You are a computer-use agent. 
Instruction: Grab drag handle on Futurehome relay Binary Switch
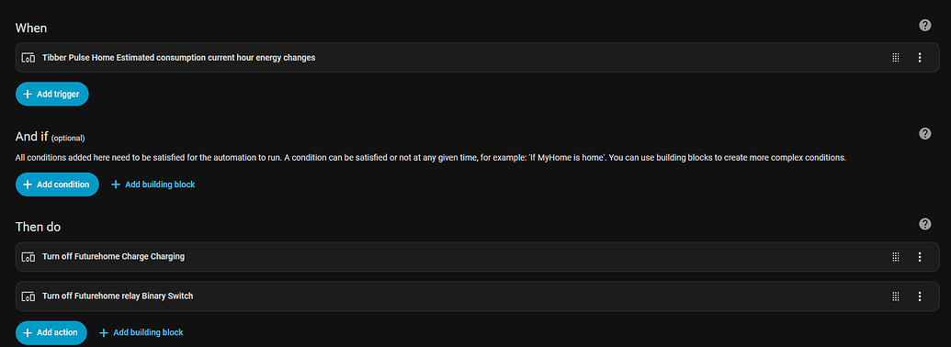(x=895, y=297)
